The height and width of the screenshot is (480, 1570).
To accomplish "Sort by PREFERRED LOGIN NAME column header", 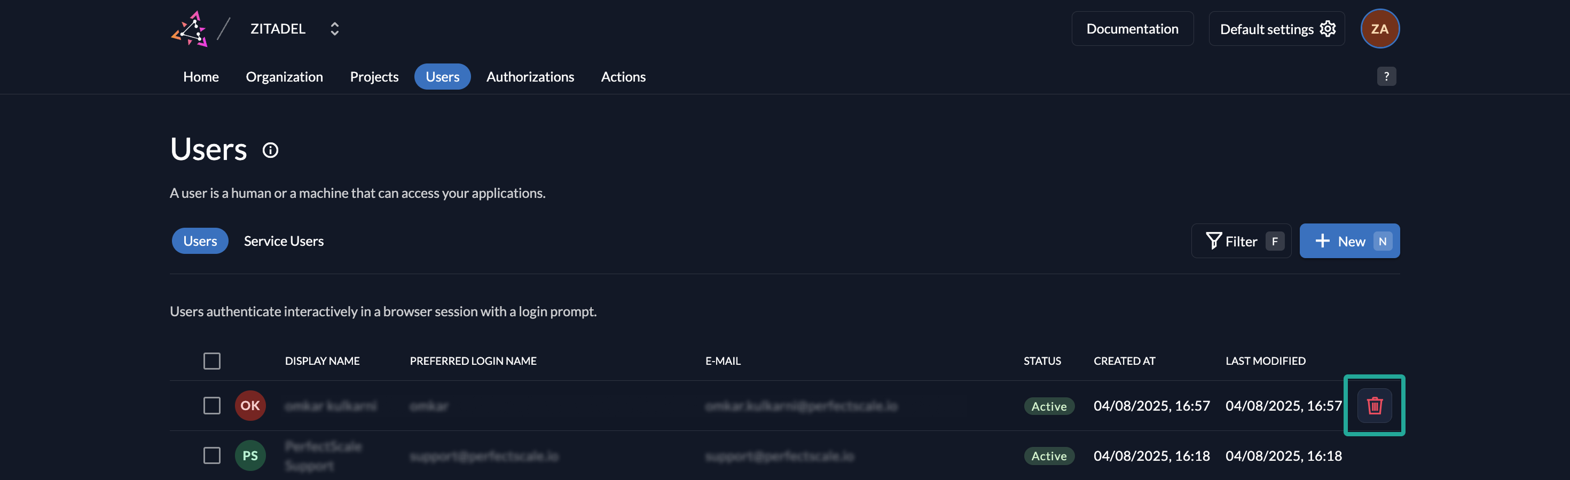I will click(x=473, y=361).
